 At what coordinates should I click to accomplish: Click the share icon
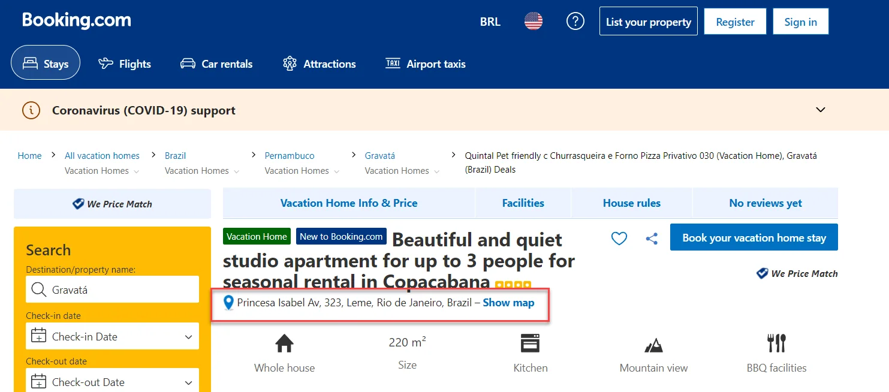pyautogui.click(x=652, y=239)
